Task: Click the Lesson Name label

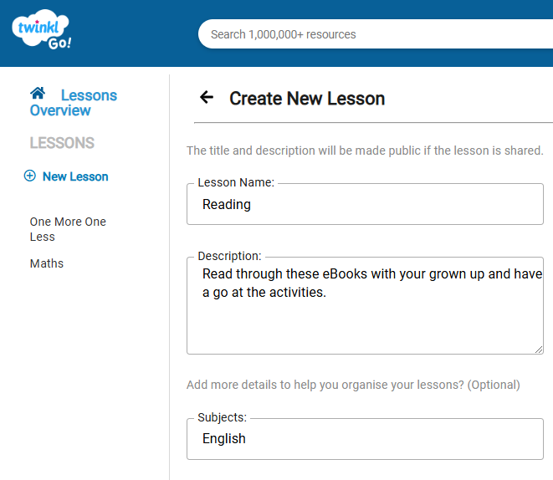Action: tap(236, 182)
